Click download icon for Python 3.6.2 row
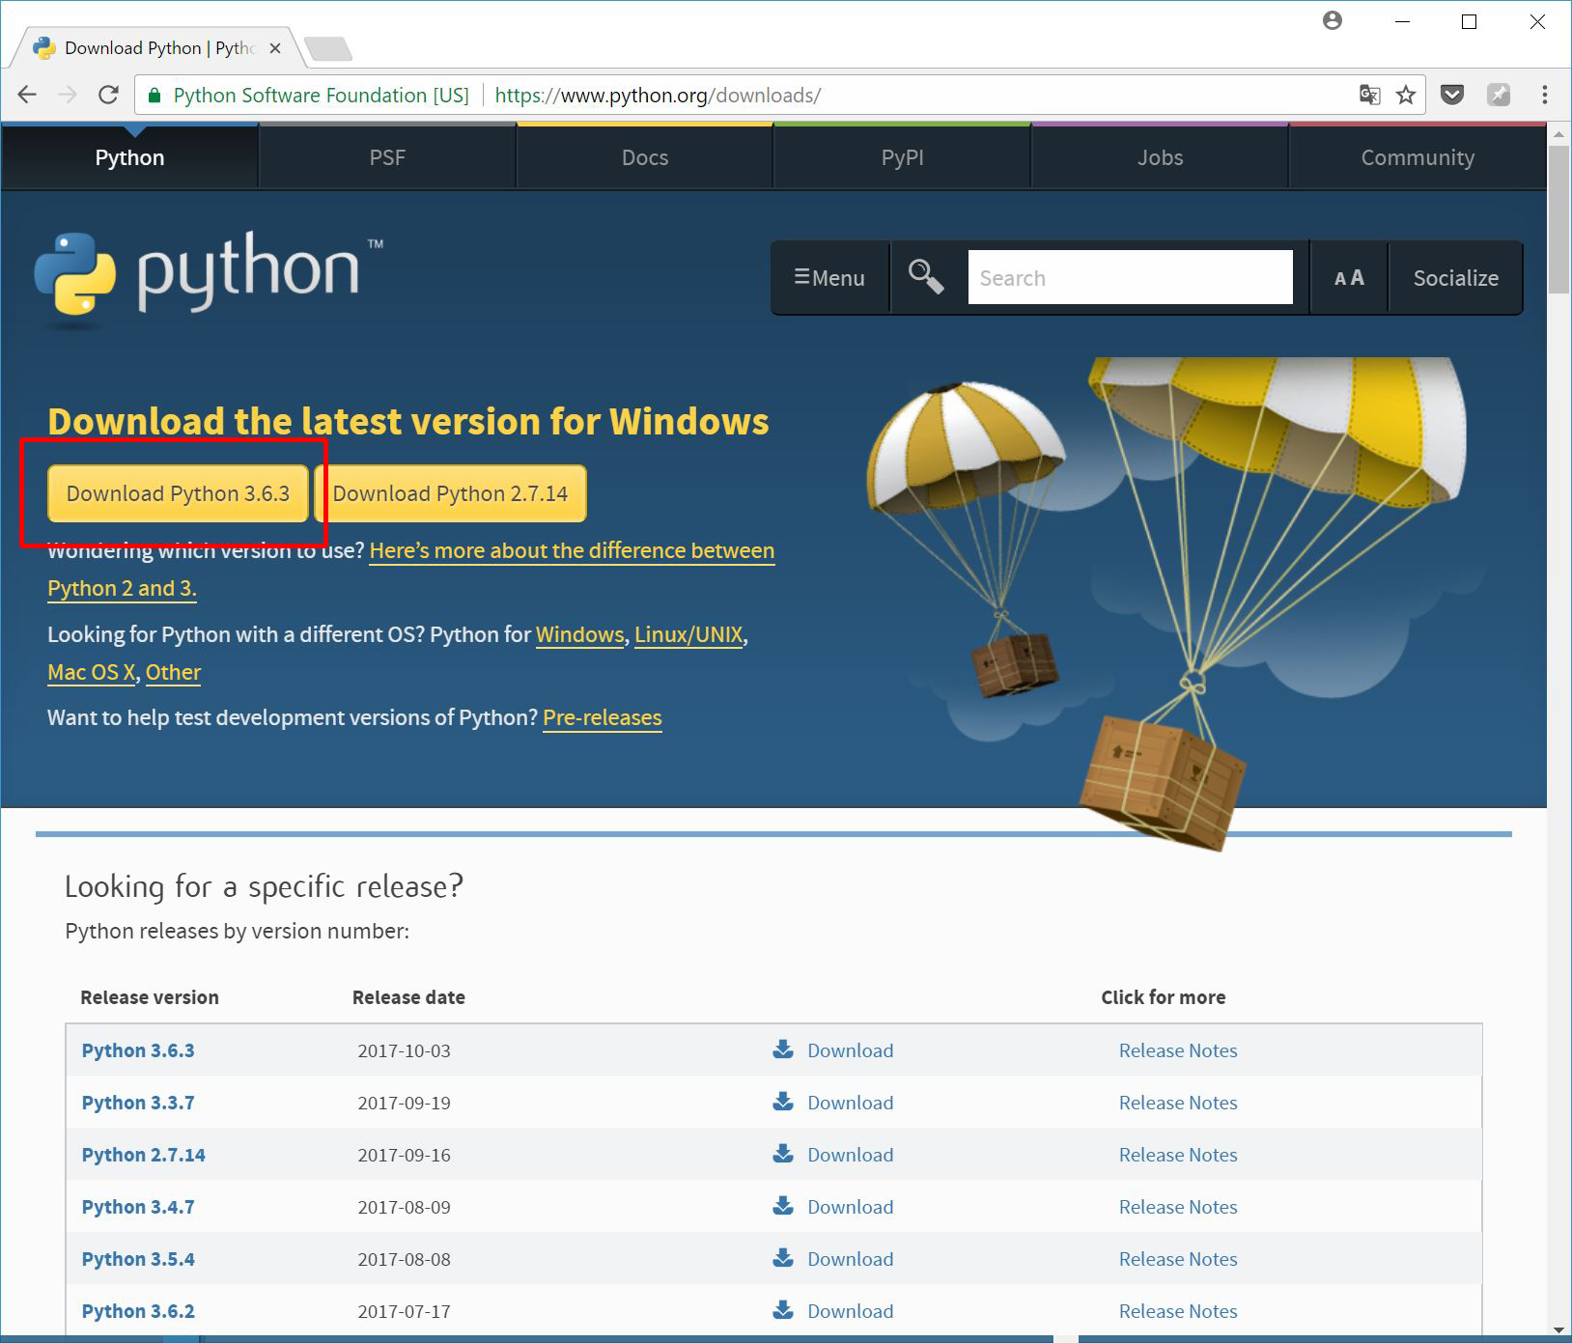 click(x=783, y=1310)
